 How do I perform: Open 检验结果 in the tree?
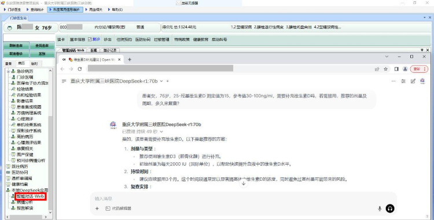pos(25,89)
